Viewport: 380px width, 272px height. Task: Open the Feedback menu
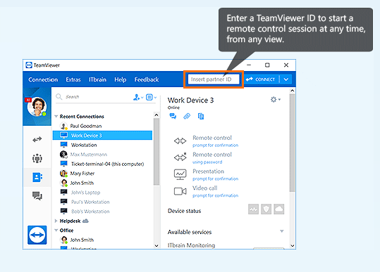[147, 79]
